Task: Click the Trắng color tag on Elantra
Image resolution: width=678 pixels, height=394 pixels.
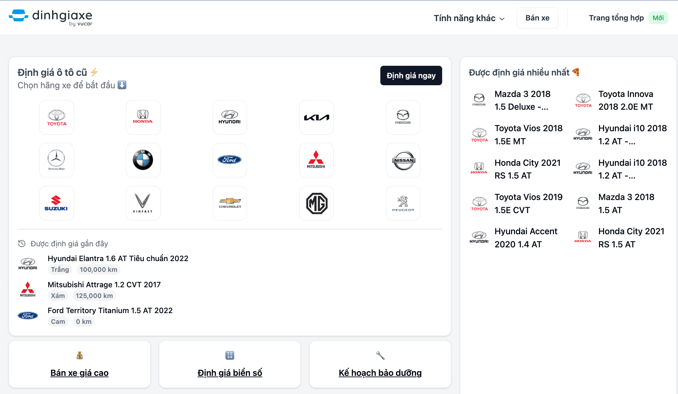Action: [x=60, y=269]
